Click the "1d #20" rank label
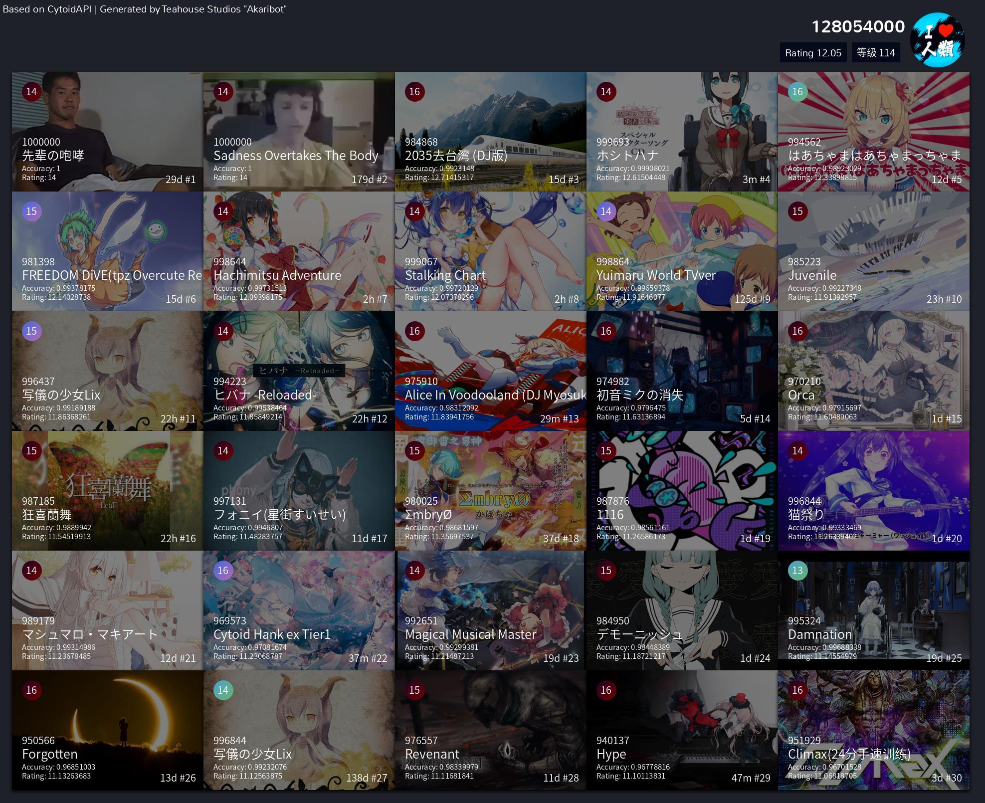The width and height of the screenshot is (985, 803). pos(947,539)
